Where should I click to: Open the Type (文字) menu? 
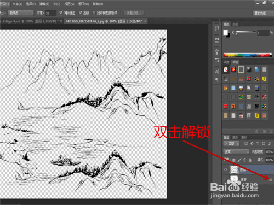(x=18, y=4)
